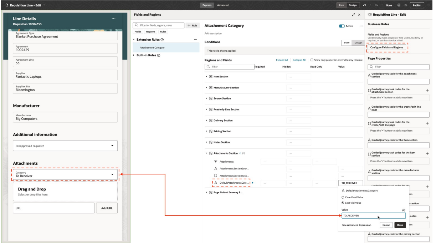Expand the Page Guided Journey section
This screenshot has height=250, width=436.
206,193
